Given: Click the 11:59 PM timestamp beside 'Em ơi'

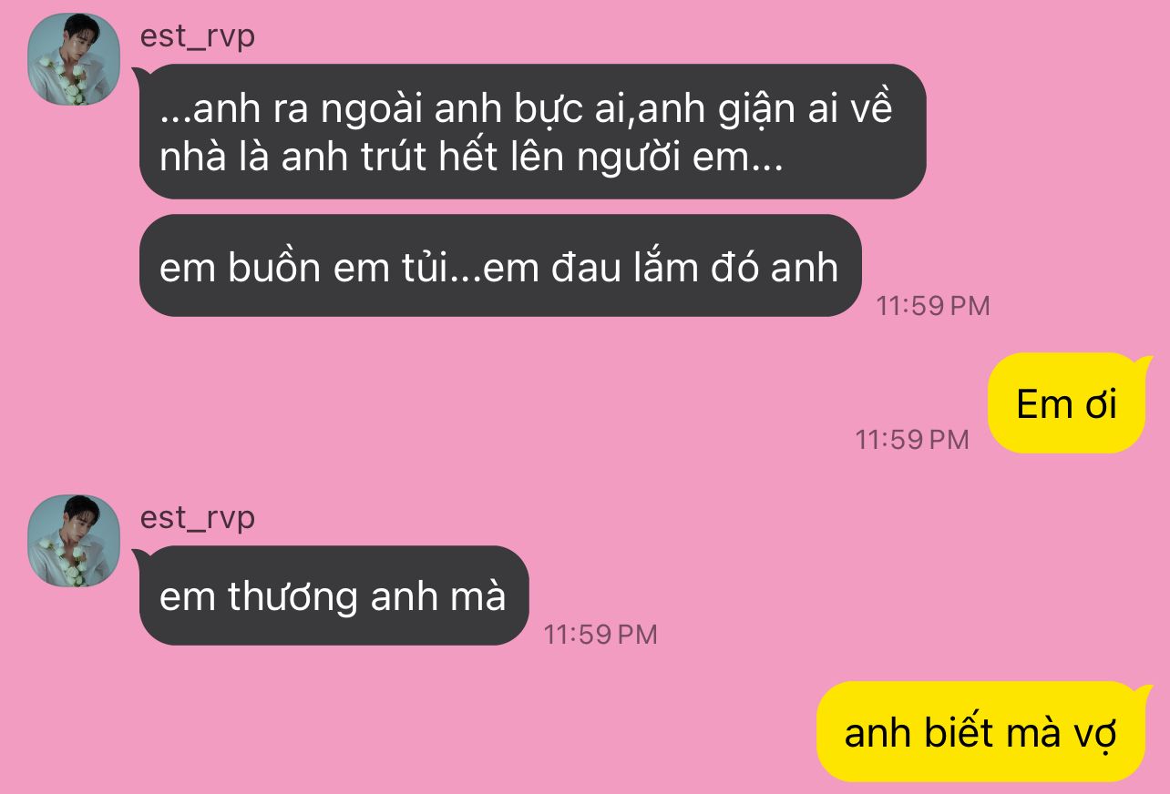Looking at the screenshot, I should coord(911,440).
